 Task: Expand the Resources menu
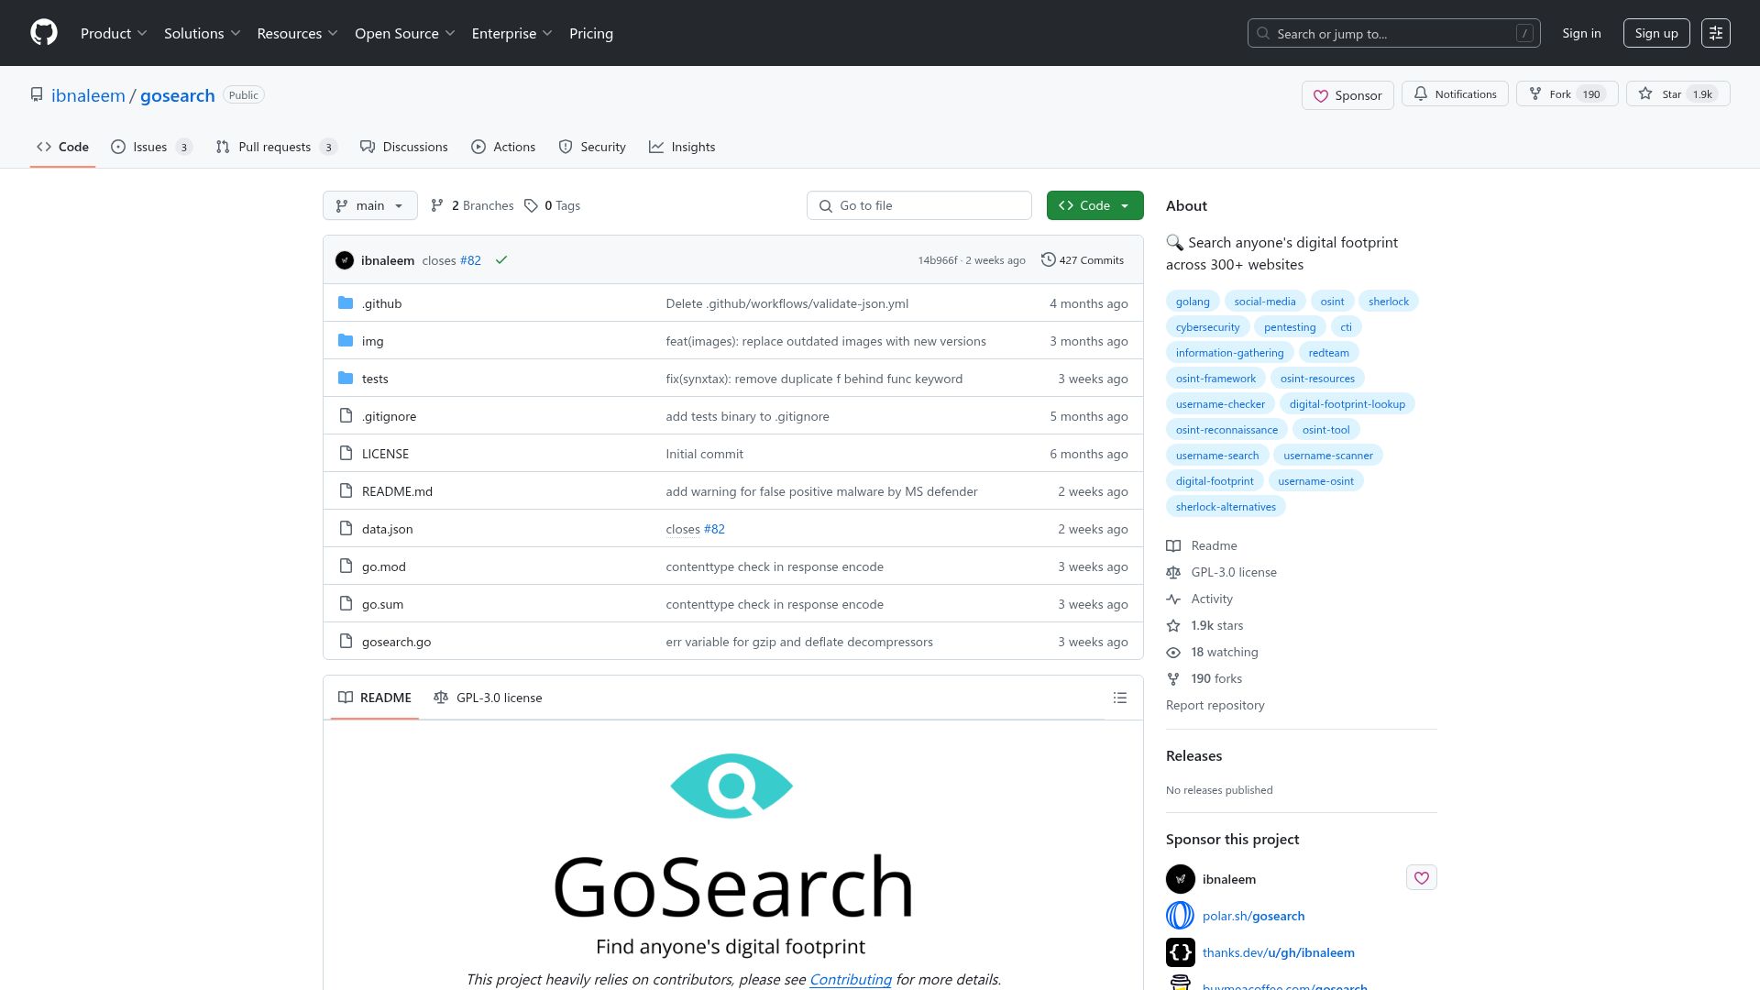coord(297,33)
